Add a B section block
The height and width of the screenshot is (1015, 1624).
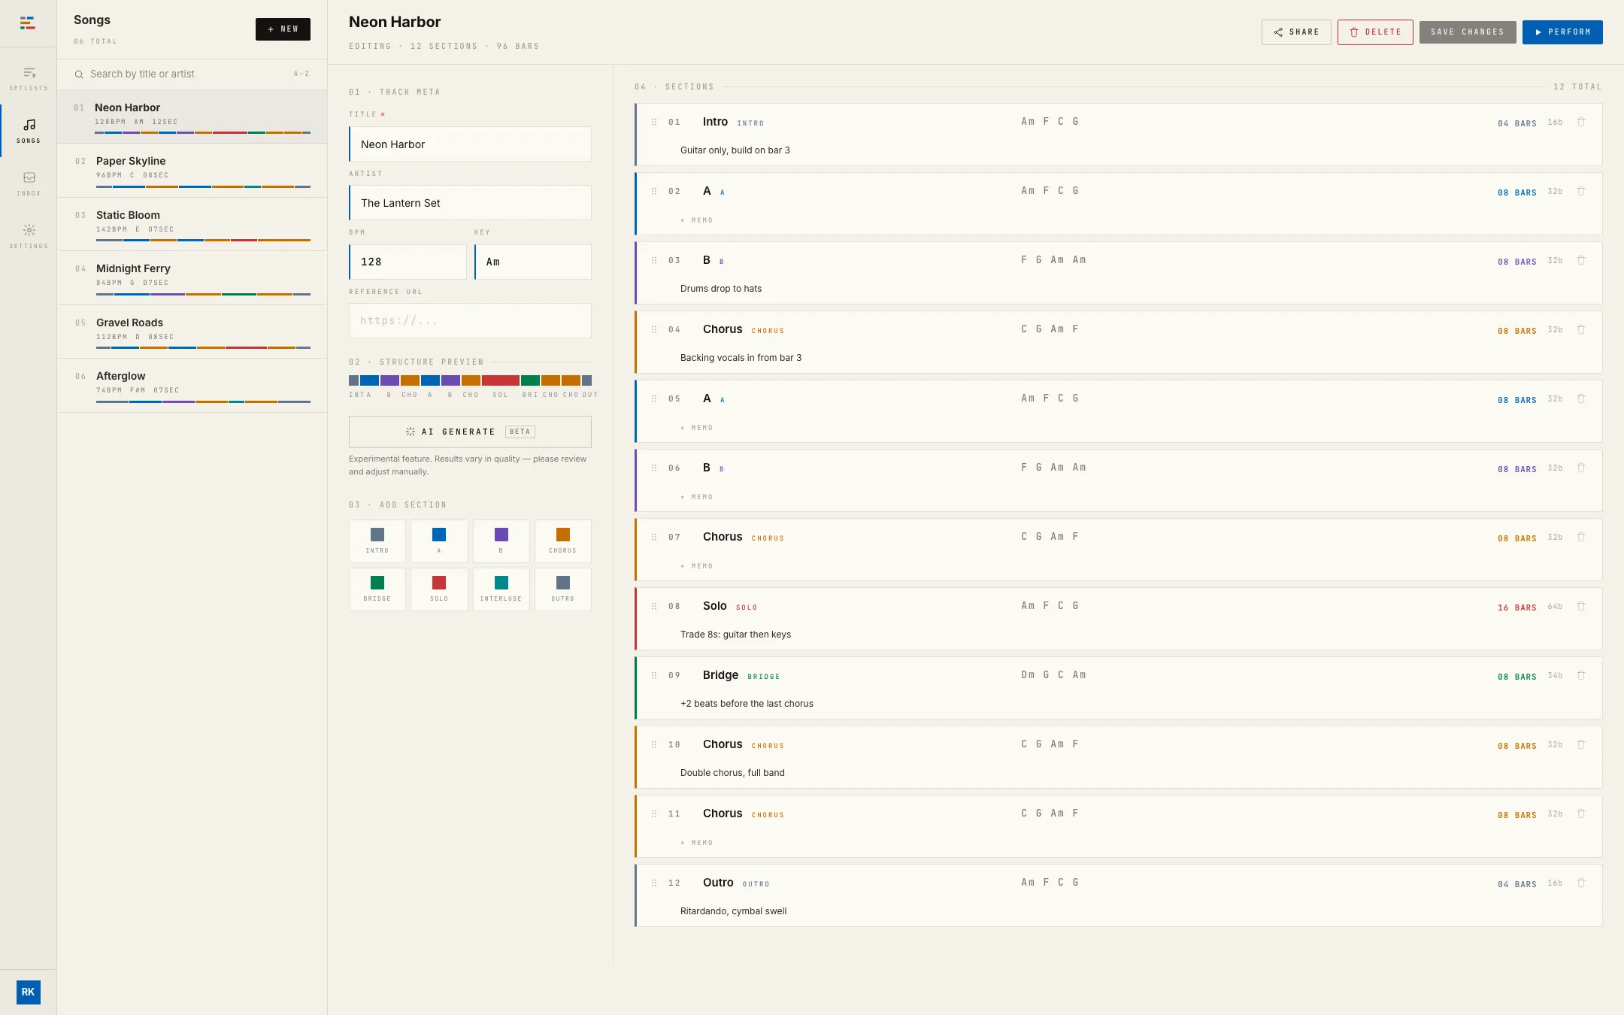tap(501, 541)
